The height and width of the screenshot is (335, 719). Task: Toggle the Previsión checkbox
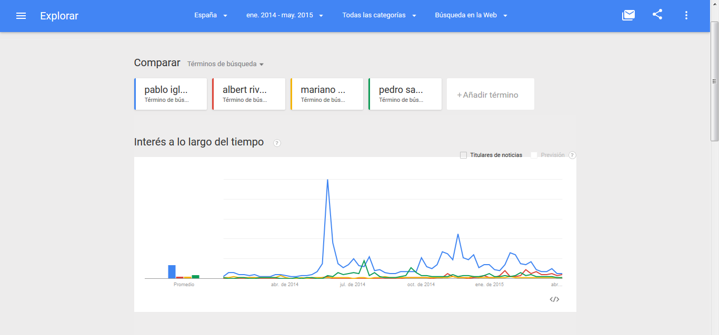[x=534, y=155]
